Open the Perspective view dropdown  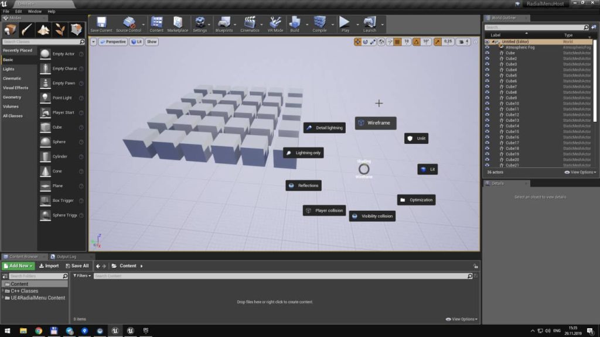click(x=113, y=42)
